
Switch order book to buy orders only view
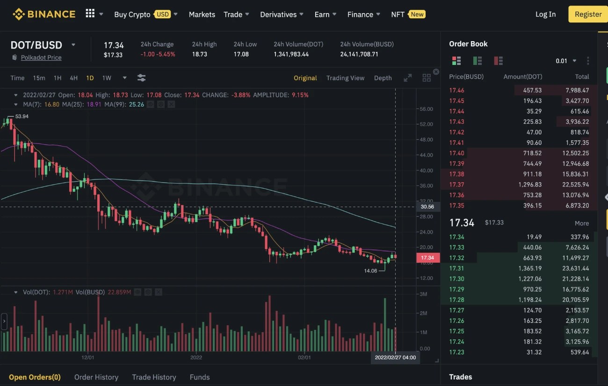coord(477,60)
